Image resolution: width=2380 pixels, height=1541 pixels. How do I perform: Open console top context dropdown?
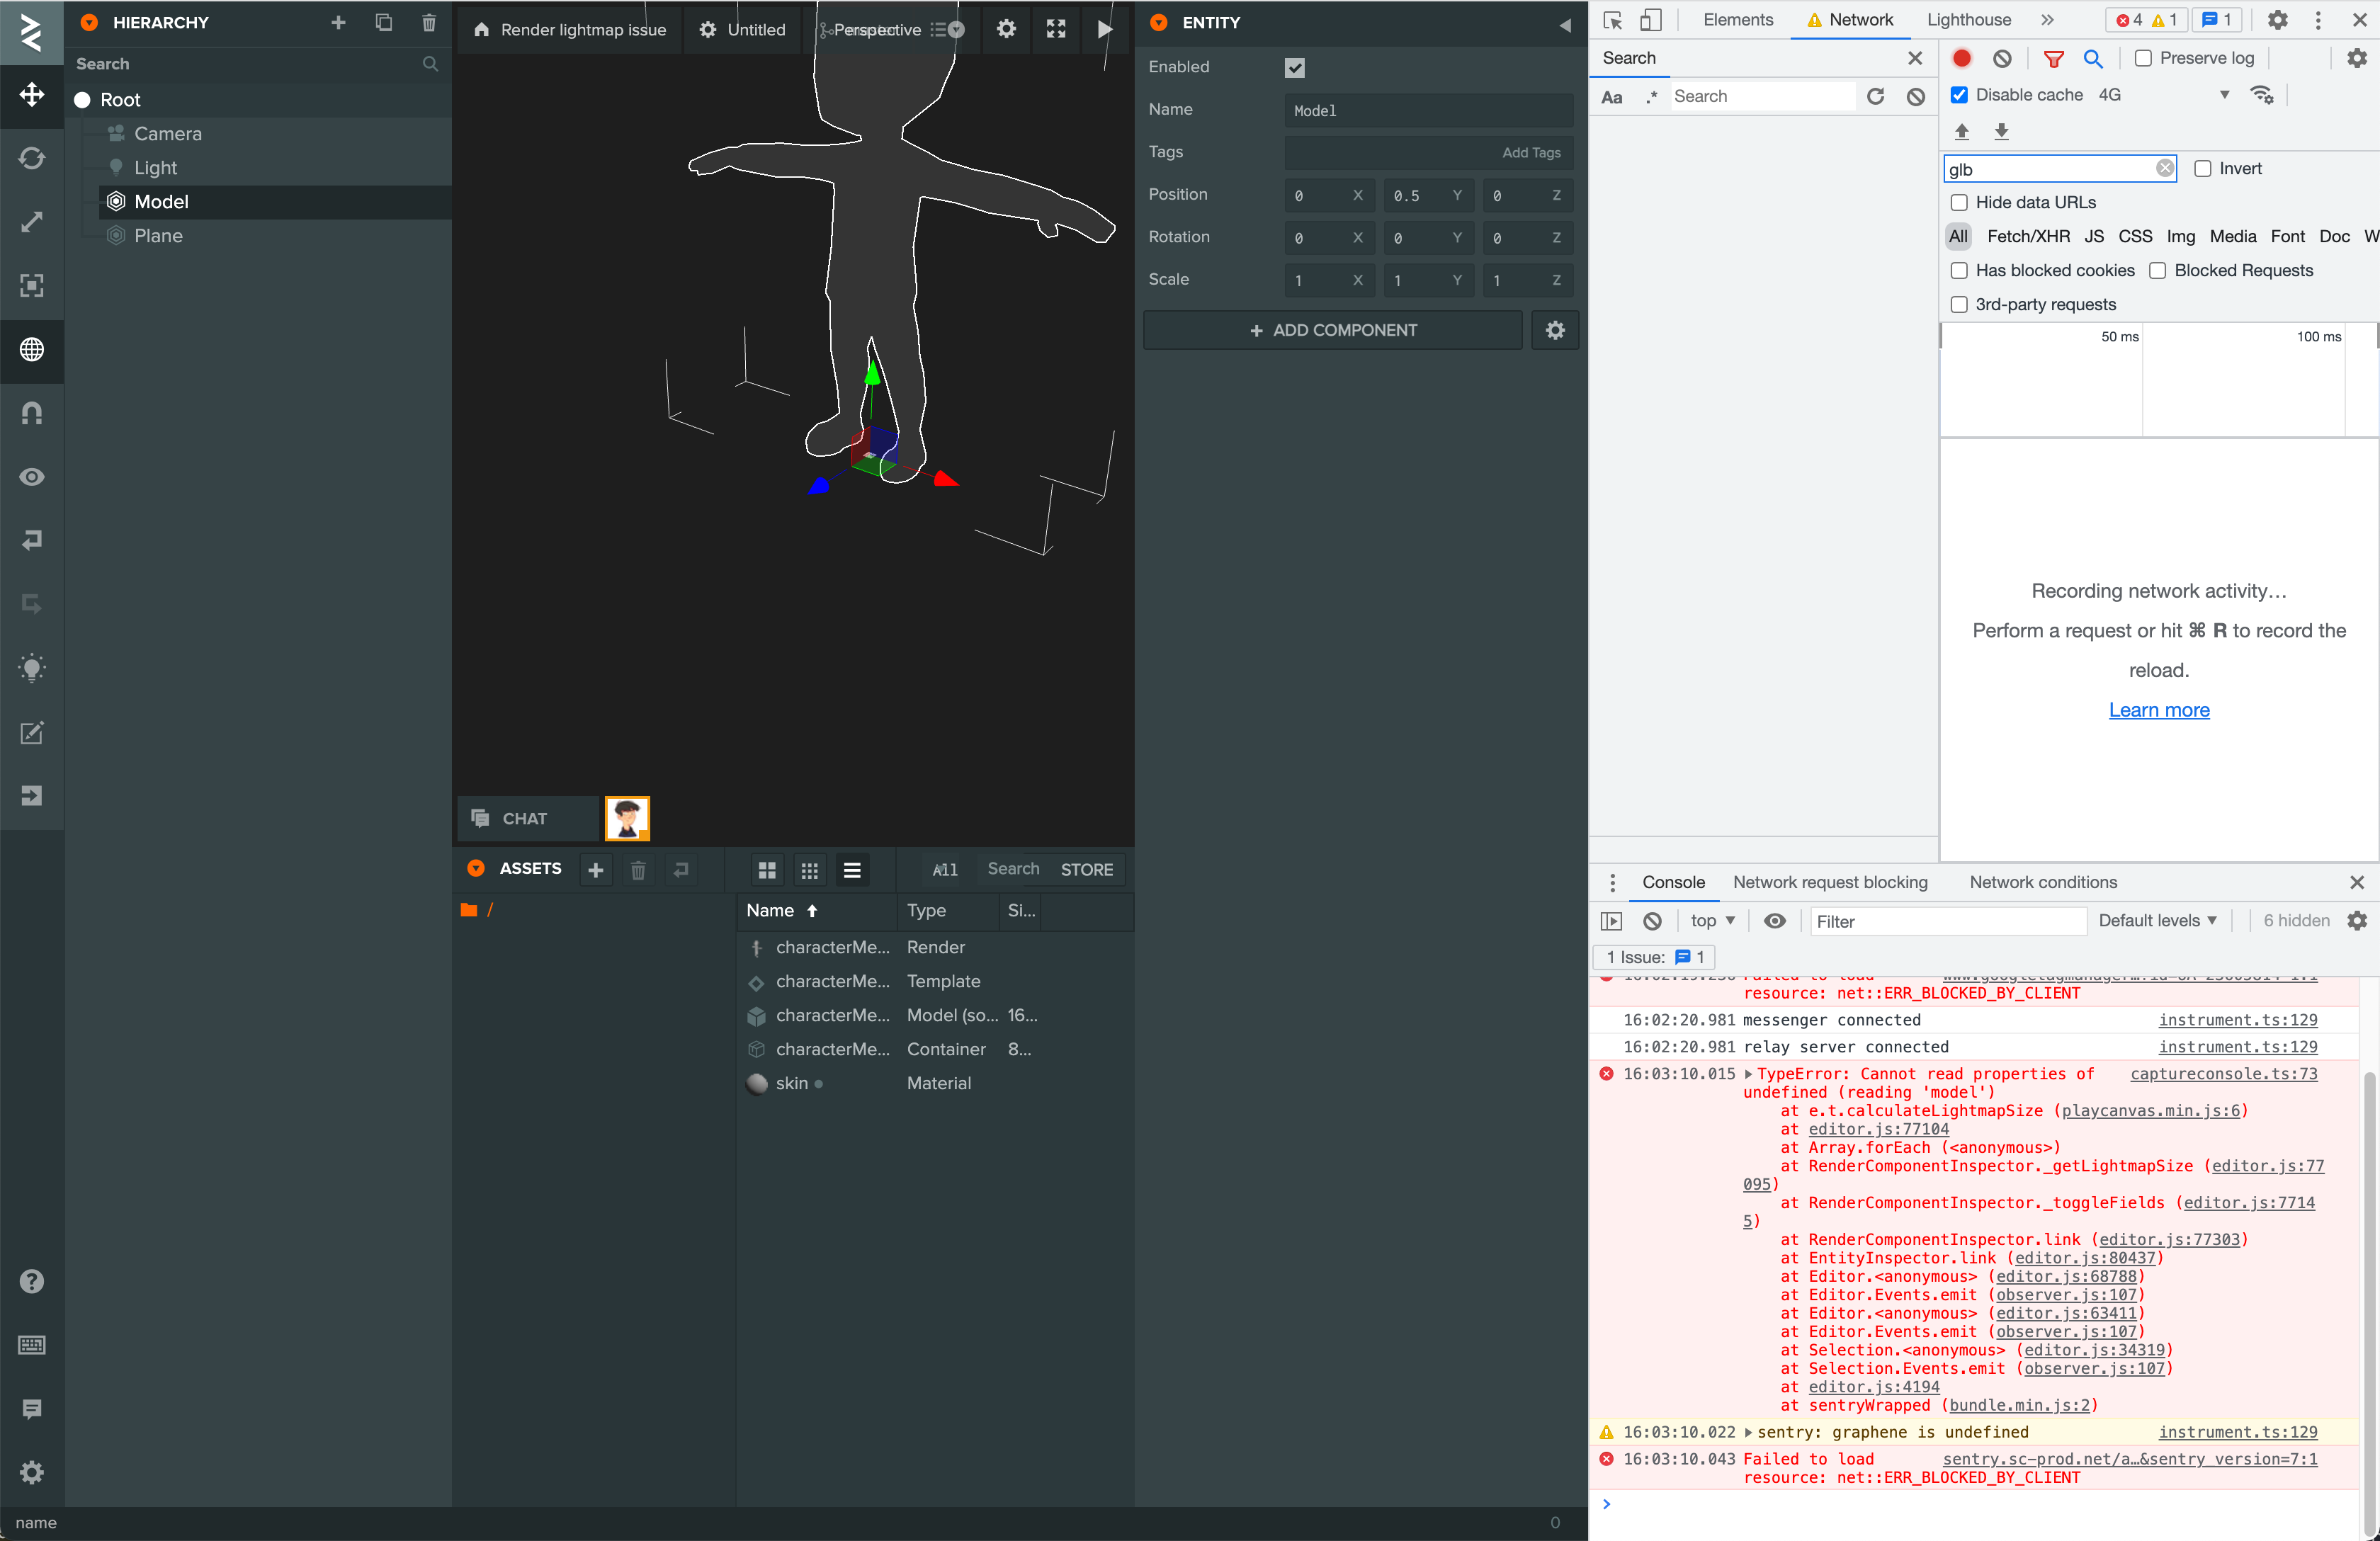[x=1712, y=921]
